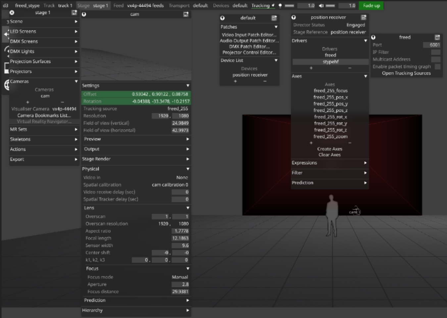This screenshot has height=318, width=447.
Task: Click the Focal length field 12.1863
Action: pos(180,238)
